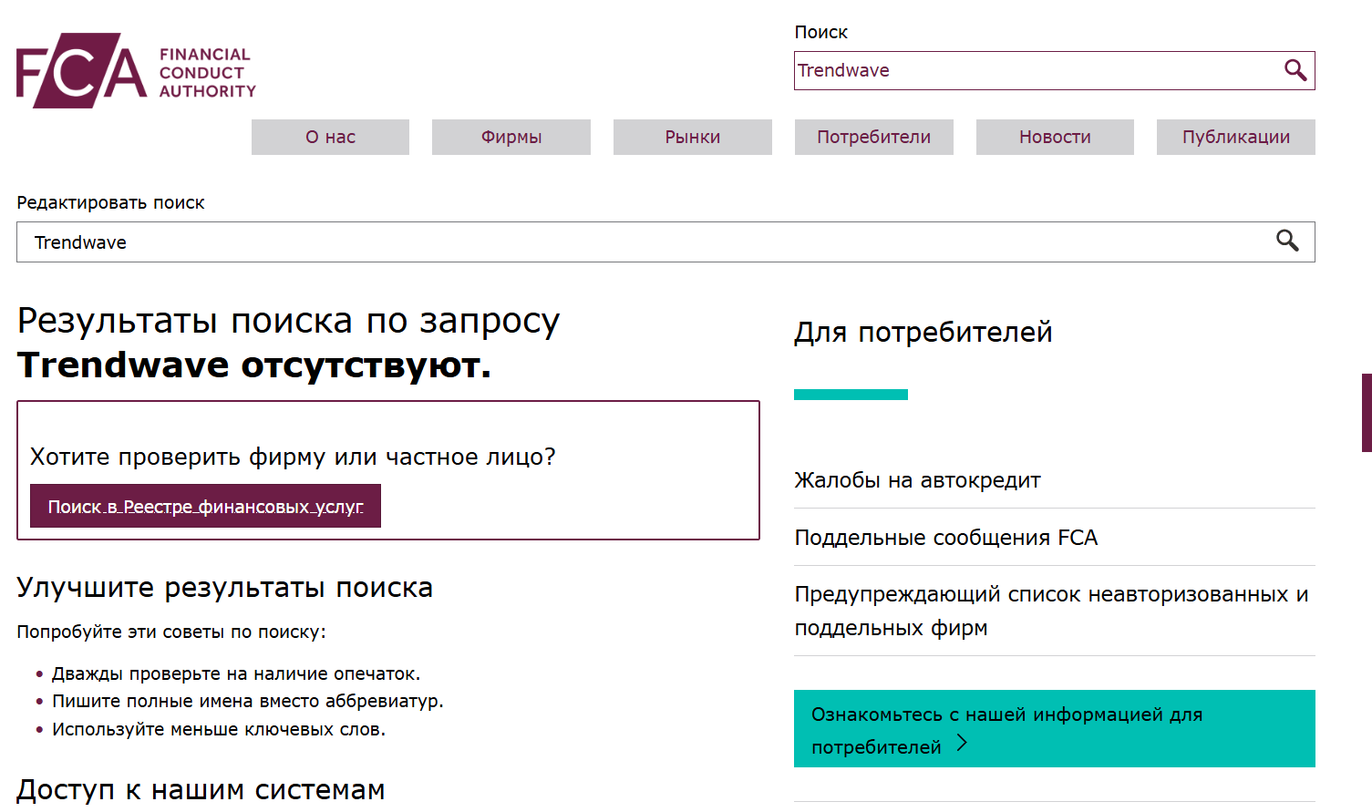The width and height of the screenshot is (1372, 812).
Task: Open the Потребители navigation tab
Action: [x=873, y=137]
